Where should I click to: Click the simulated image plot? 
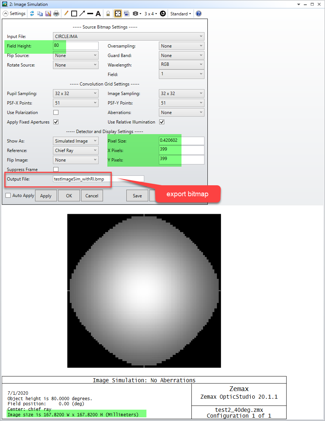tap(144, 291)
